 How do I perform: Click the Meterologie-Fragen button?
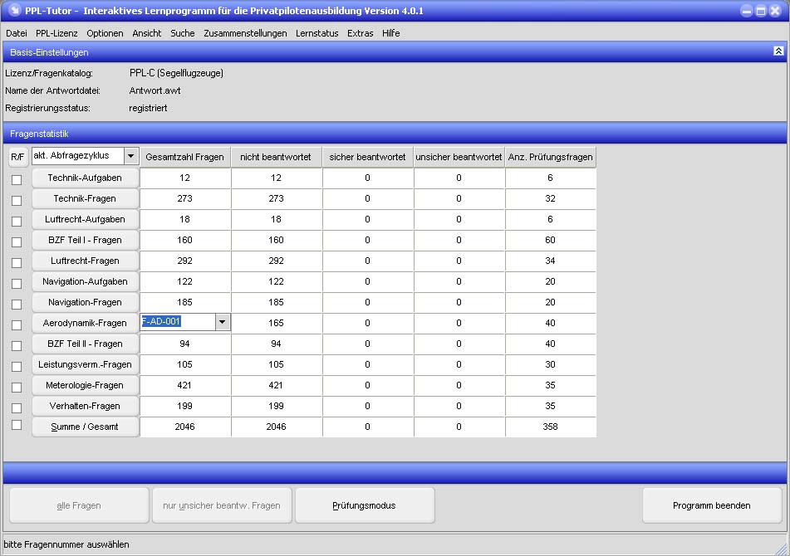pyautogui.click(x=85, y=385)
